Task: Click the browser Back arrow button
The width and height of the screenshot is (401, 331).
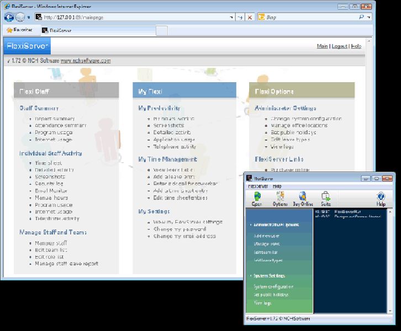Action: pos(9,17)
